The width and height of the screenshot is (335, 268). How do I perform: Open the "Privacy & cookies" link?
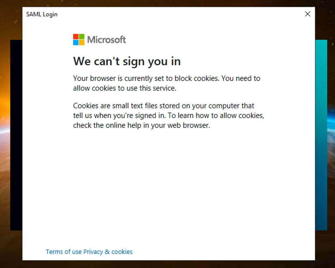pyautogui.click(x=108, y=252)
